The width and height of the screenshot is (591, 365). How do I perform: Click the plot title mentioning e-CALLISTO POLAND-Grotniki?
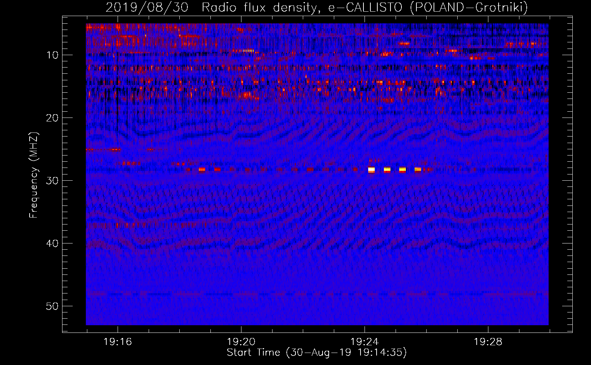coord(317,7)
